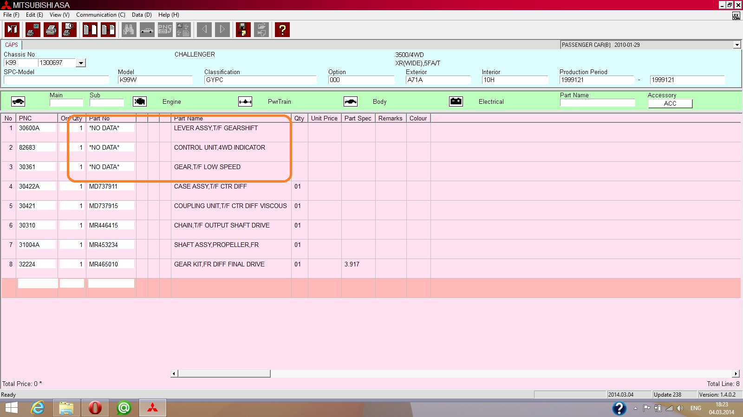Click the red question mark help icon

point(282,30)
